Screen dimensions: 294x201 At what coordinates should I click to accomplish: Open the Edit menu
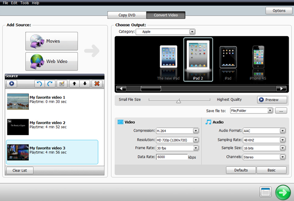pyautogui.click(x=14, y=3)
